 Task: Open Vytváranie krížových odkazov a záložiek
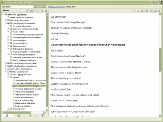[x=28, y=35]
